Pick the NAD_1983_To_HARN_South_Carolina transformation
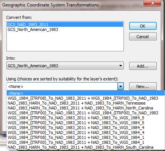Viewport: 165px width, 151px height. 86,147
